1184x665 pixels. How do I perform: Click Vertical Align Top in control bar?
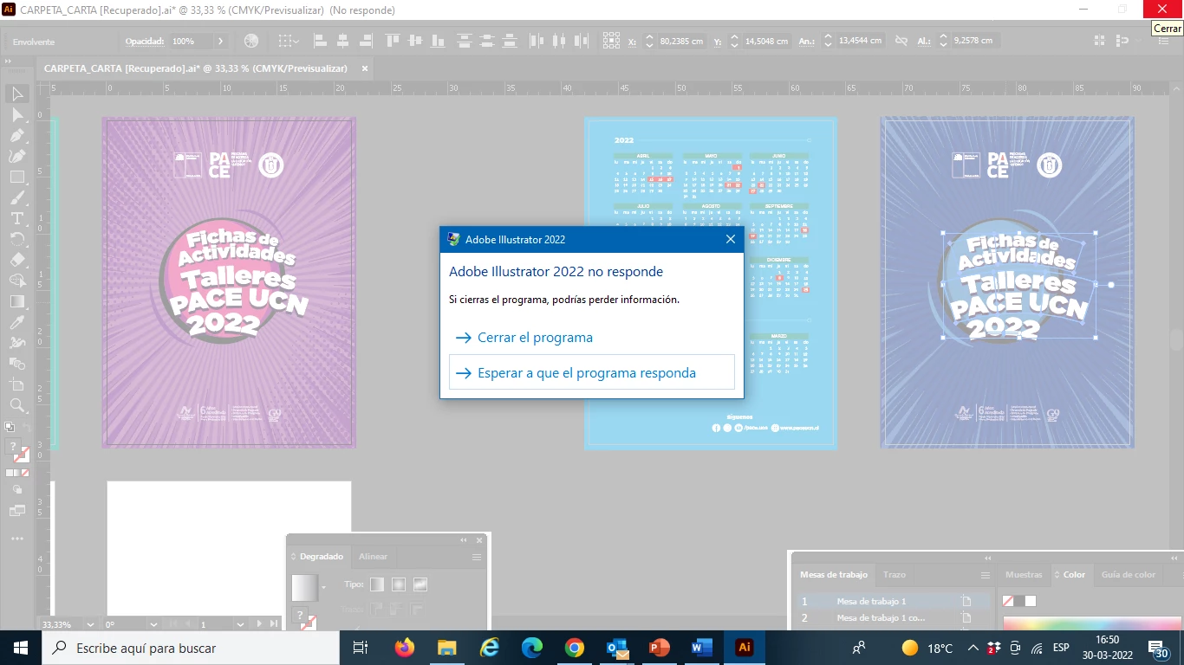pos(393,41)
